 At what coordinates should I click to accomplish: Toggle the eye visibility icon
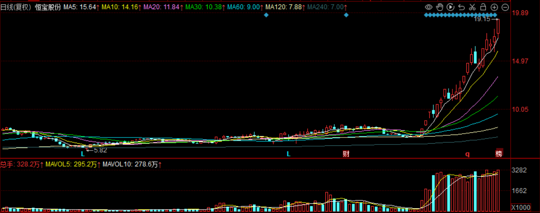coord(429,7)
